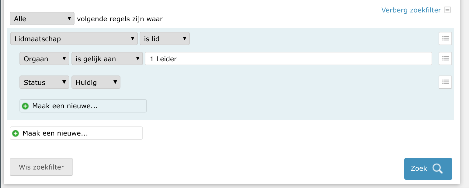The height and width of the screenshot is (188, 469).
Task: Open the options icon on the Lidmaatschap row
Action: [x=445, y=39]
